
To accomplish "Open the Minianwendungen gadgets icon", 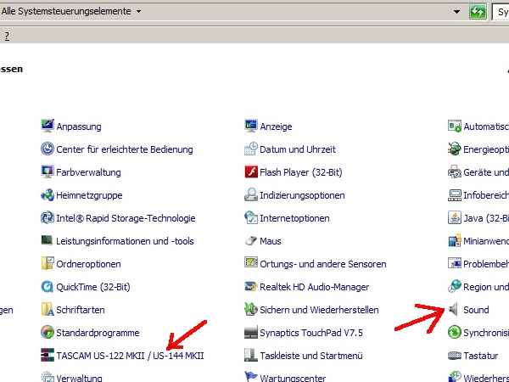I will 455,241.
